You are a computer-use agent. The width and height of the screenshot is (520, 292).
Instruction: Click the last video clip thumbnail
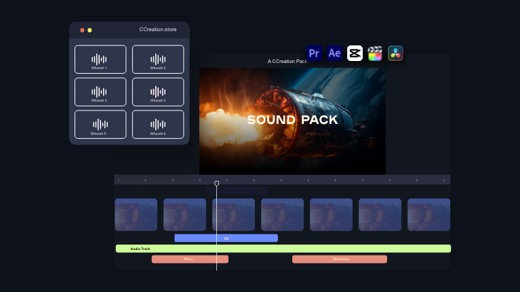coord(428,215)
